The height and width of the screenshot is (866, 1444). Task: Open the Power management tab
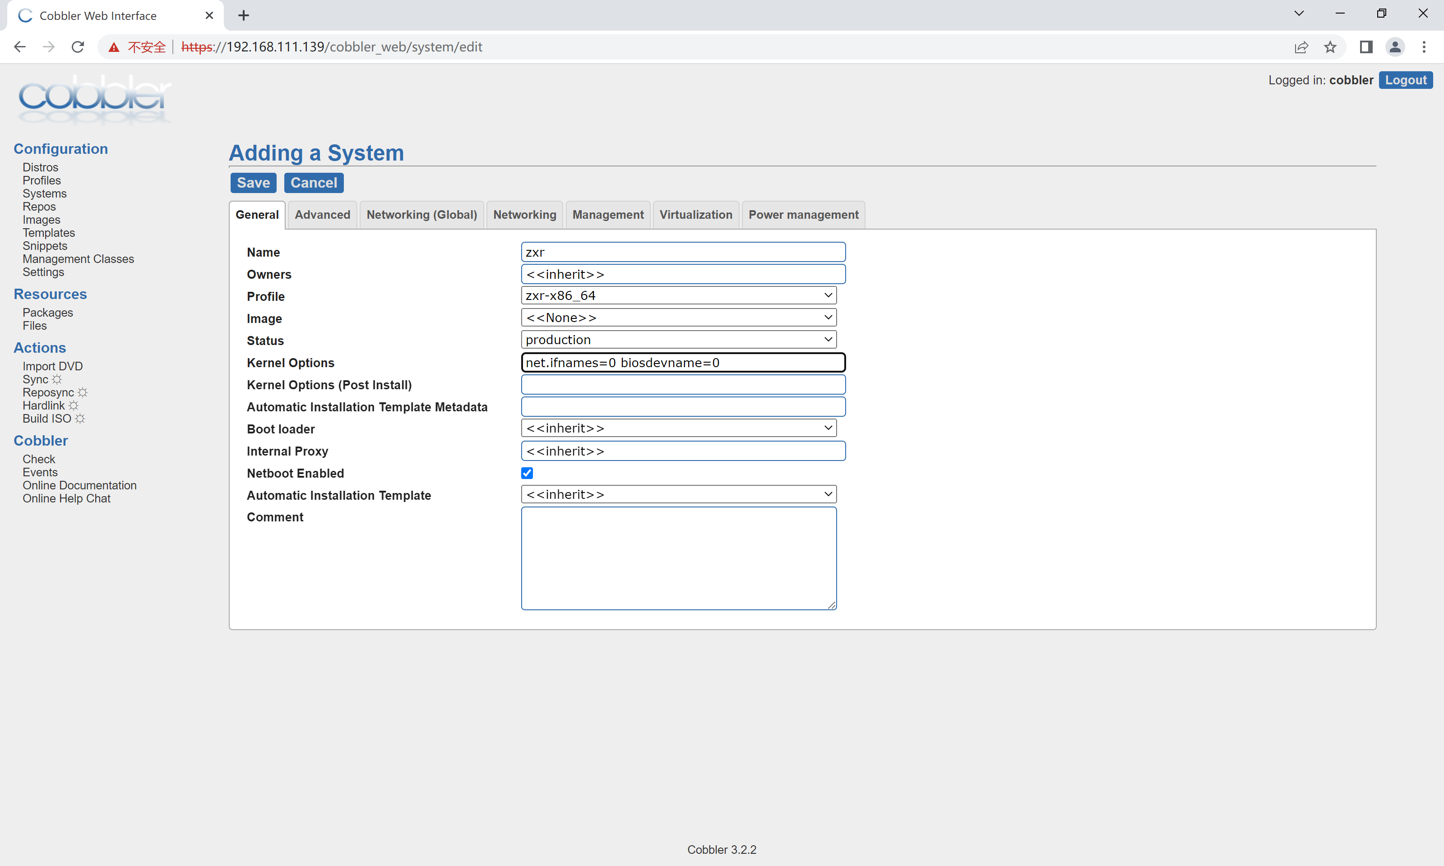(x=803, y=215)
